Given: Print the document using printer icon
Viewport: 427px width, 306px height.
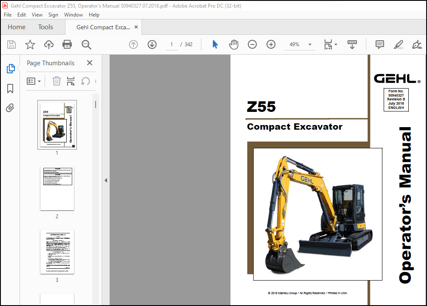Looking at the screenshot, I should coord(67,45).
